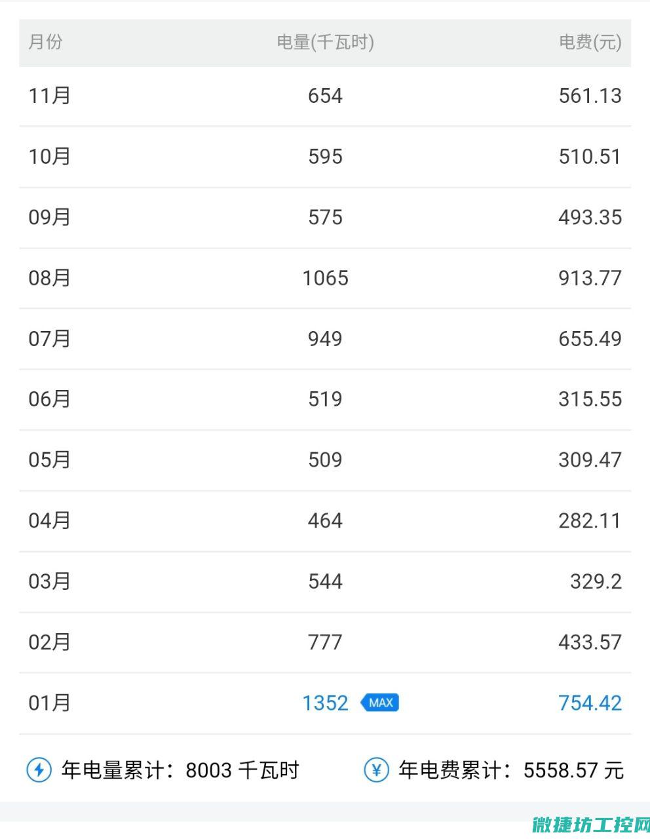
Task: Click the 年电费累计 5558.57 元 text
Action: pos(511,770)
